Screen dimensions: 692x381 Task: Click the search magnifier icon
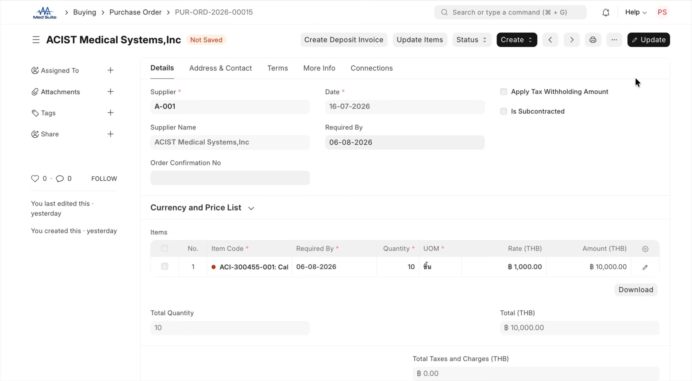tap(444, 12)
